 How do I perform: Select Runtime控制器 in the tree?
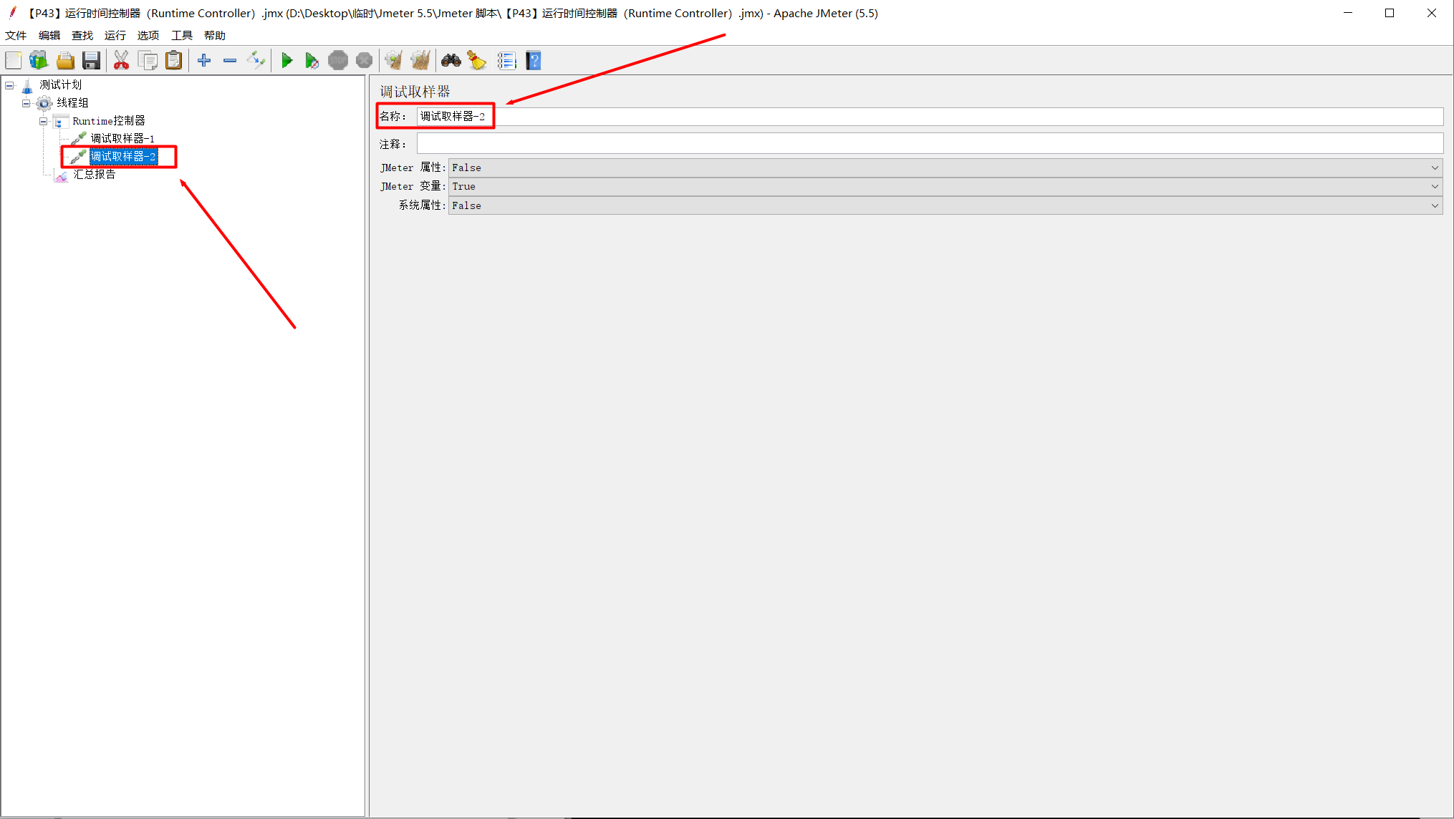click(x=109, y=121)
